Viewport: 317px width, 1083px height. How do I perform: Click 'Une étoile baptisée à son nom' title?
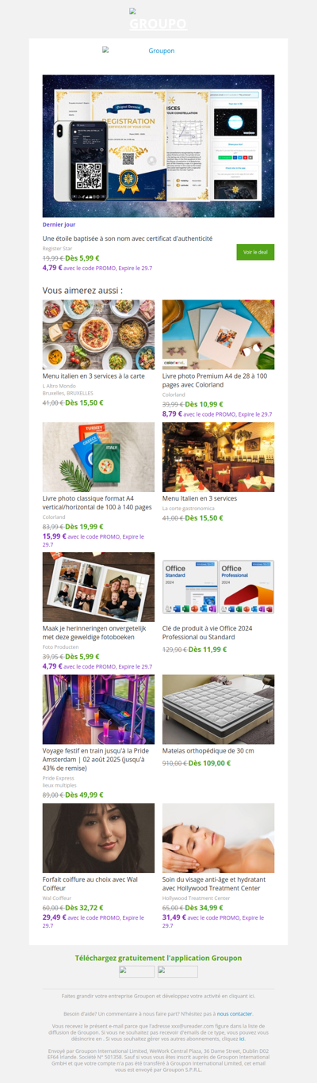(128, 238)
